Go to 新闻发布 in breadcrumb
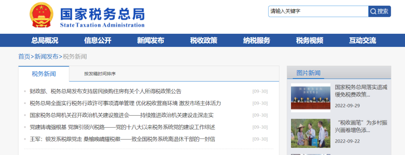405x155 pixels. coord(46,57)
